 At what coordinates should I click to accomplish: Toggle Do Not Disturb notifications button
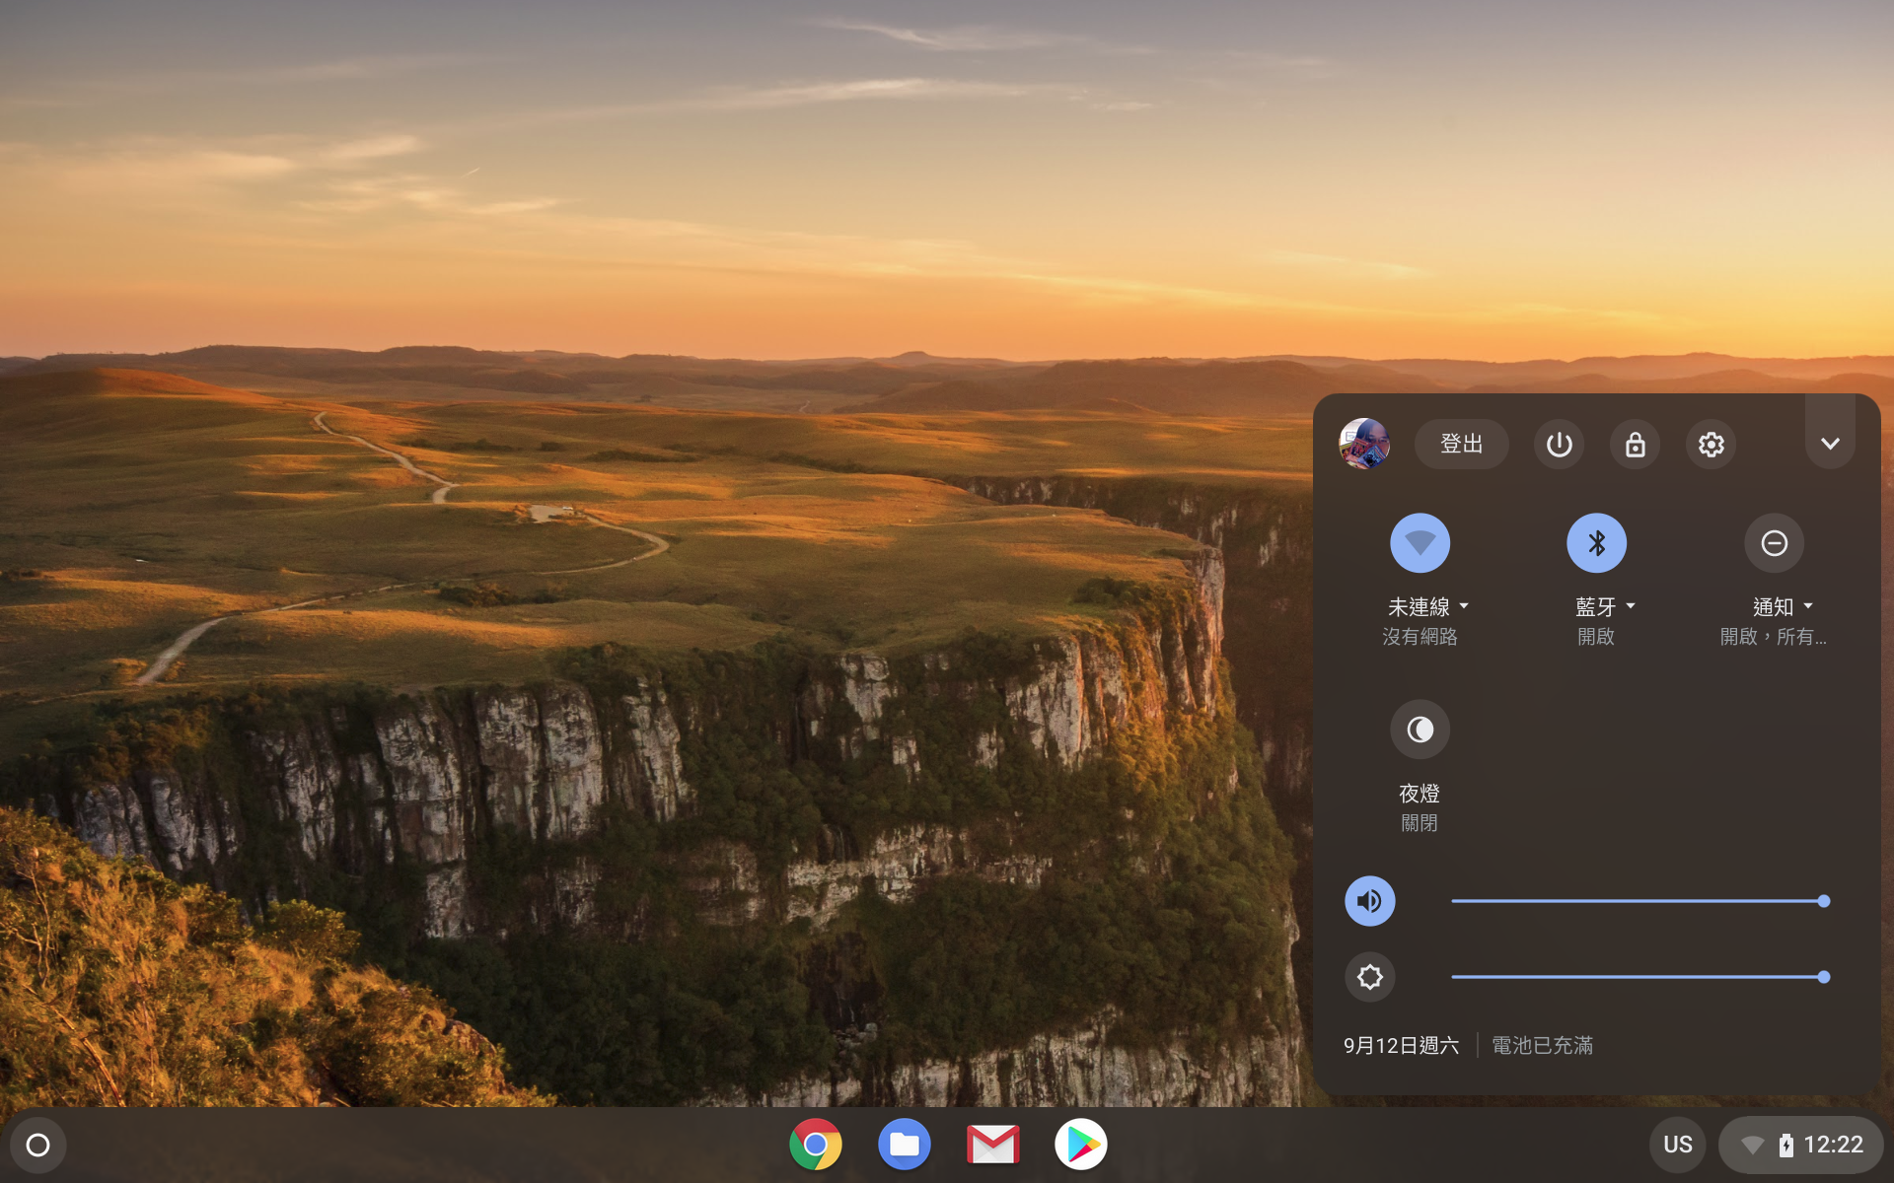click(x=1774, y=543)
